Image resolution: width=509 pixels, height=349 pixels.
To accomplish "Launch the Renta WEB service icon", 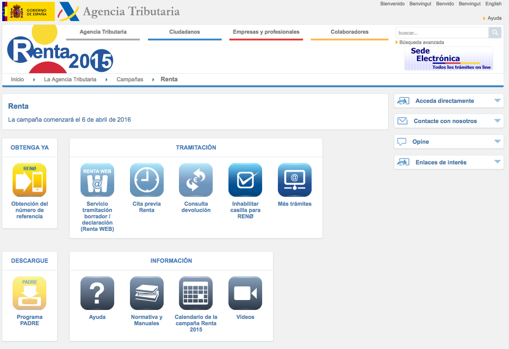I will 98,180.
